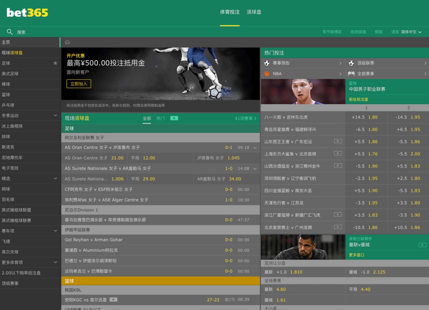Image resolution: width=429 pixels, height=310 pixels.
Task: Click the basketball icon beside NBA
Action: click(x=267, y=74)
